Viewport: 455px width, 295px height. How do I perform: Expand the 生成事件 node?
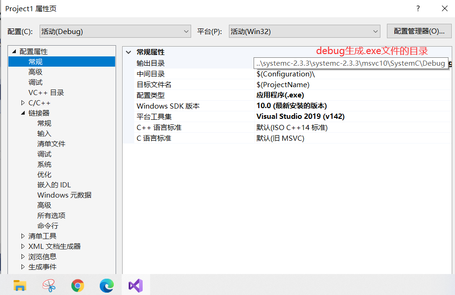[22, 267]
